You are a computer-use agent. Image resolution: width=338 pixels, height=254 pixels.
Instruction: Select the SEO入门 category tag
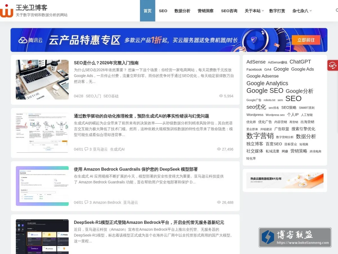tap(93, 96)
